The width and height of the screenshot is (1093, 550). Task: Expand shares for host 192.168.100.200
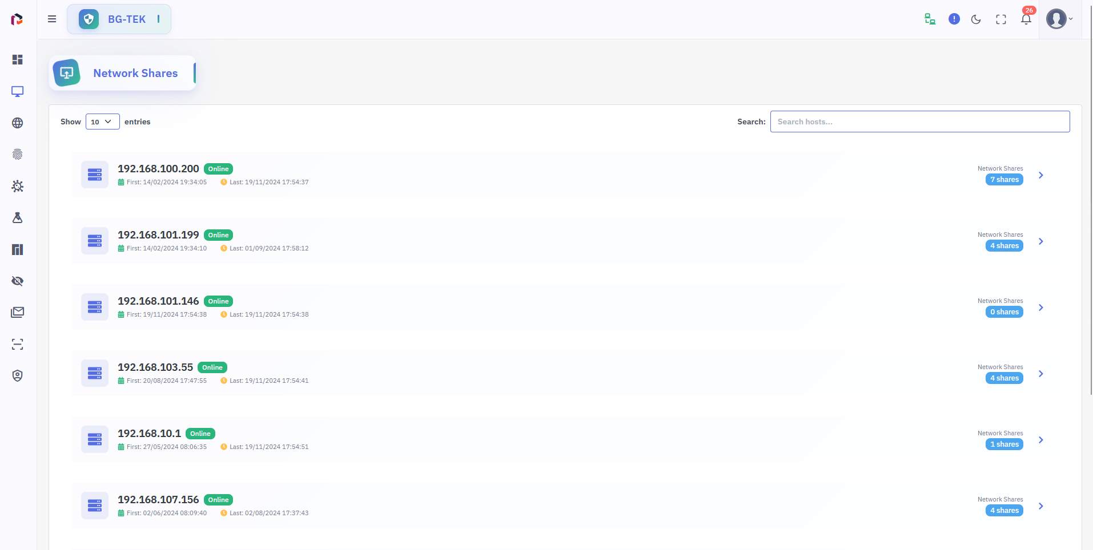pos(1040,175)
